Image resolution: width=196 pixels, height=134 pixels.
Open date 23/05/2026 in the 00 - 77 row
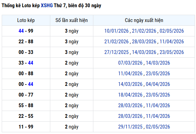(x=158, y=95)
